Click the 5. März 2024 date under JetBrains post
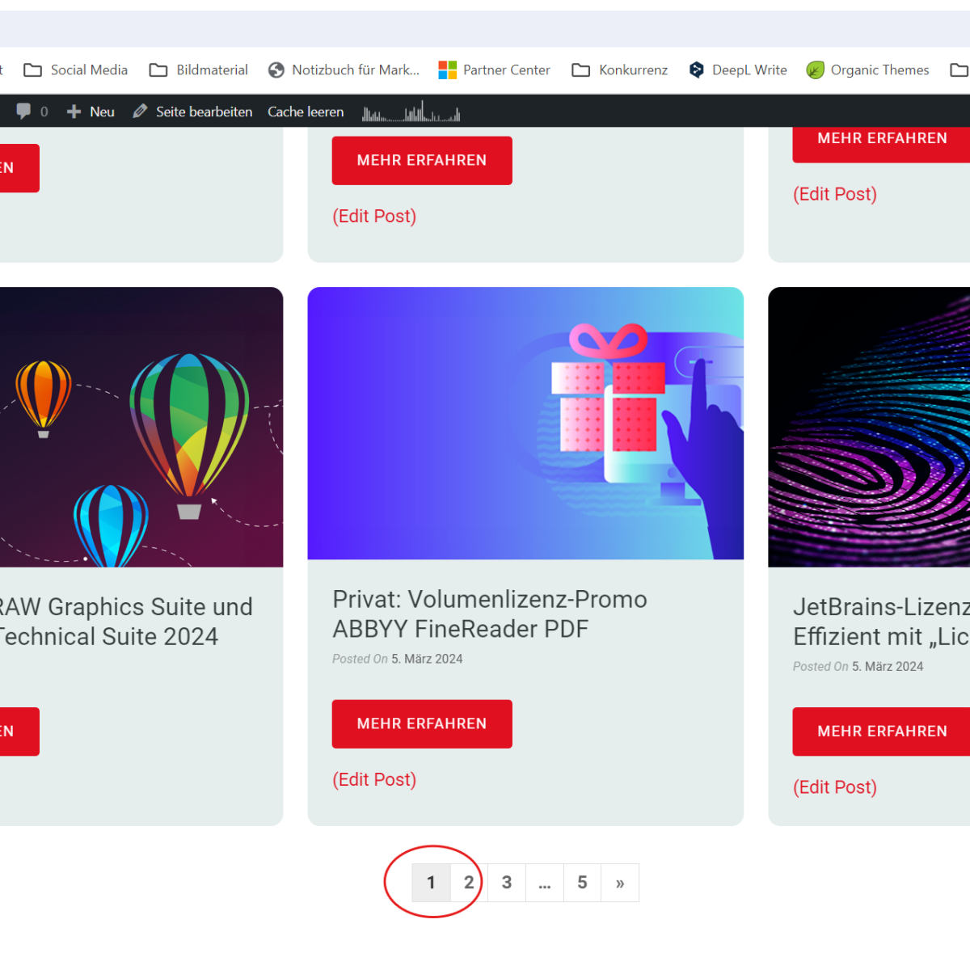The width and height of the screenshot is (970, 970). pos(888,666)
